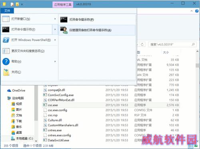Click the file list vertical scrollbar thumb
This screenshot has width=200, height=149.
click(197, 66)
